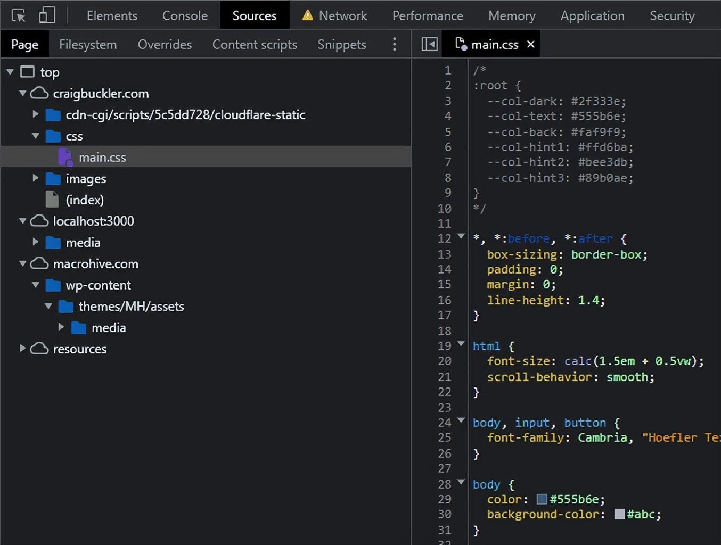This screenshot has width=721, height=545.
Task: Click the images folder icon
Action: [53, 178]
